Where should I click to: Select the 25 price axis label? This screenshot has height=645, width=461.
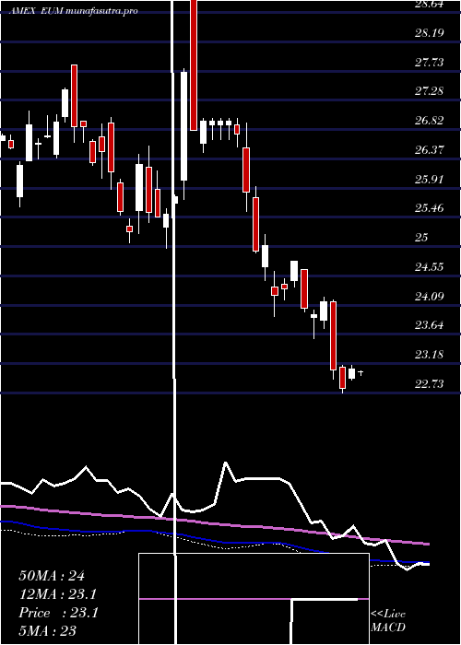pos(422,238)
